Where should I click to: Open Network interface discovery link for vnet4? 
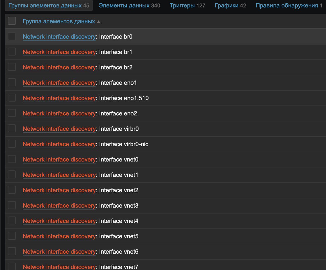(59, 221)
